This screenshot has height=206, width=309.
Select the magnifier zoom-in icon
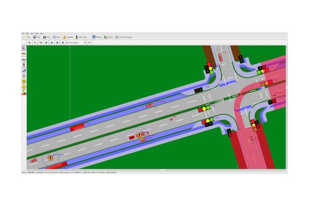[29, 43]
